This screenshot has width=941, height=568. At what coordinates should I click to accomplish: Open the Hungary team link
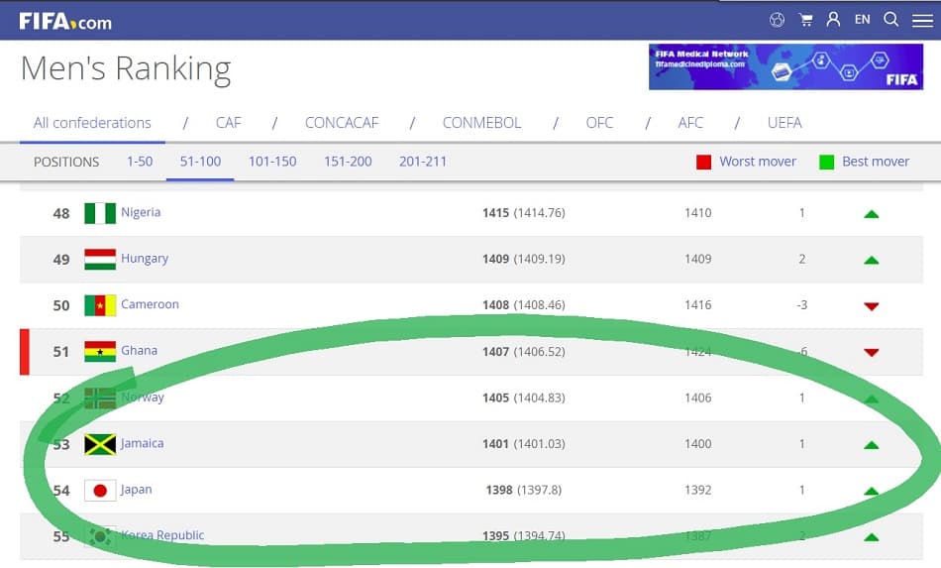click(x=145, y=258)
